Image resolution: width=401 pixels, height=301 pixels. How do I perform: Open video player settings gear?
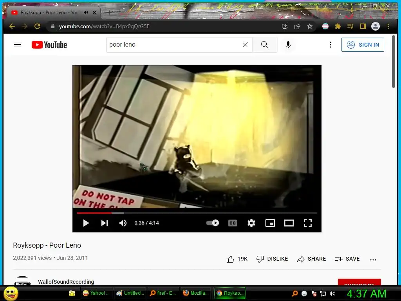(251, 223)
